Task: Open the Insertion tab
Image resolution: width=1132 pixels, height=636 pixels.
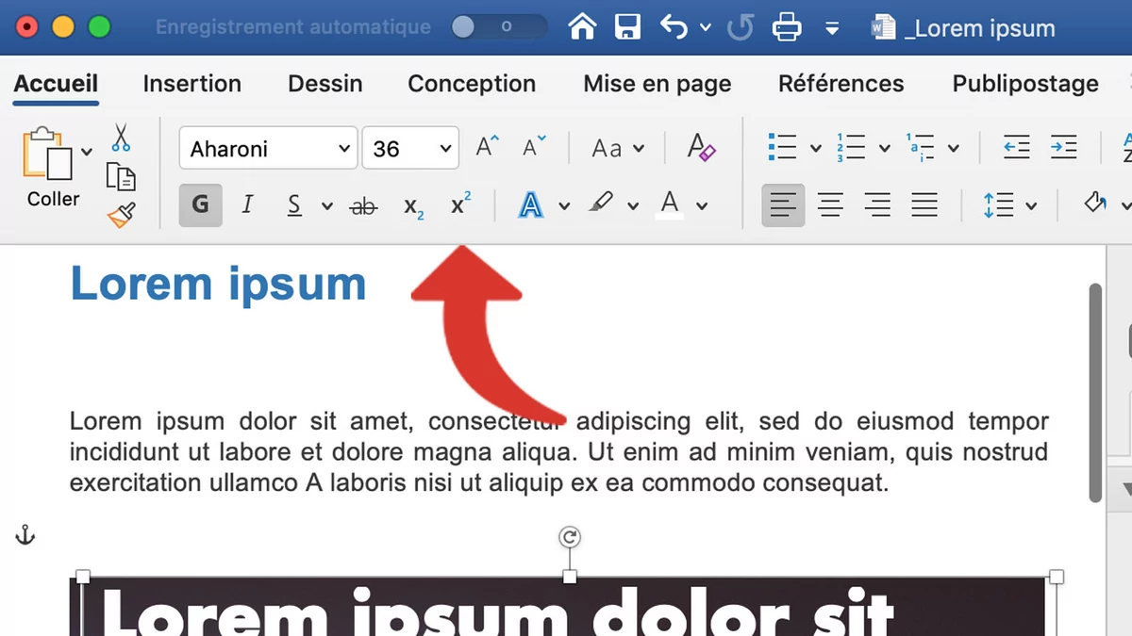Action: point(191,83)
